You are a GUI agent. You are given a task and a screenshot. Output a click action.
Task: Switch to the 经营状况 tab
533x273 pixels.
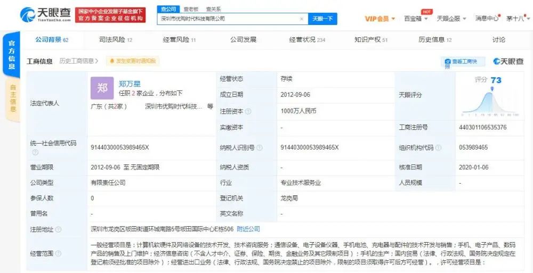(x=307, y=40)
